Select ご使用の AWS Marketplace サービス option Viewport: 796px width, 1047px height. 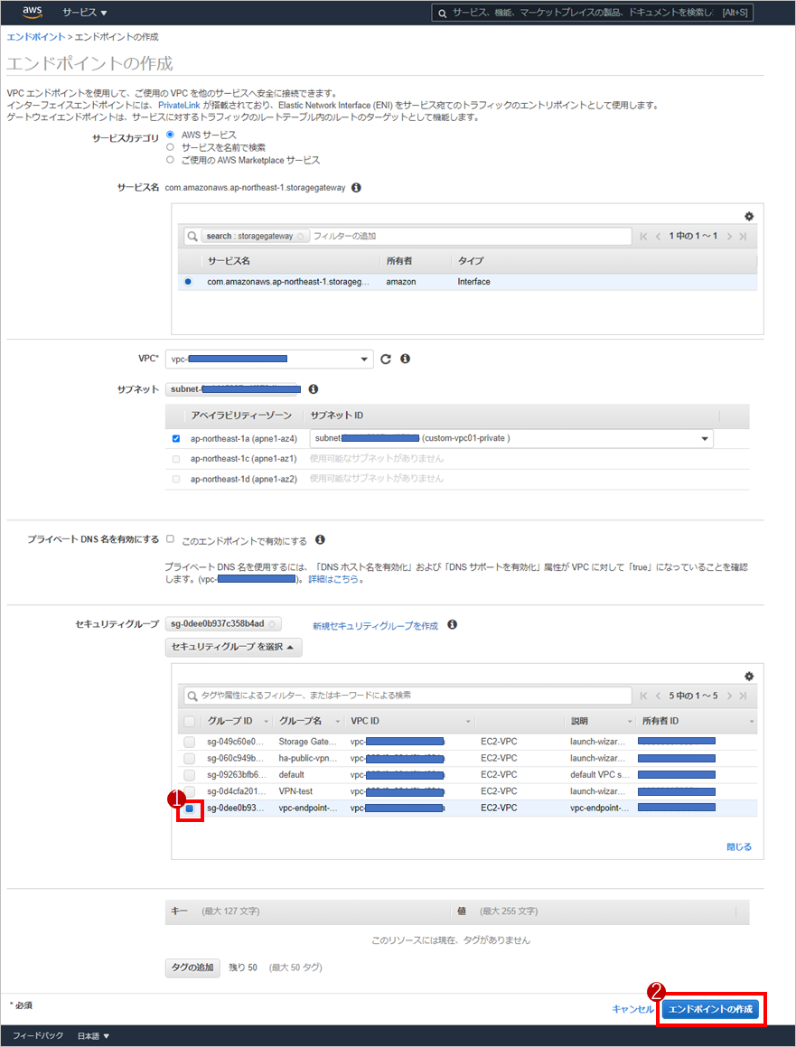[170, 160]
